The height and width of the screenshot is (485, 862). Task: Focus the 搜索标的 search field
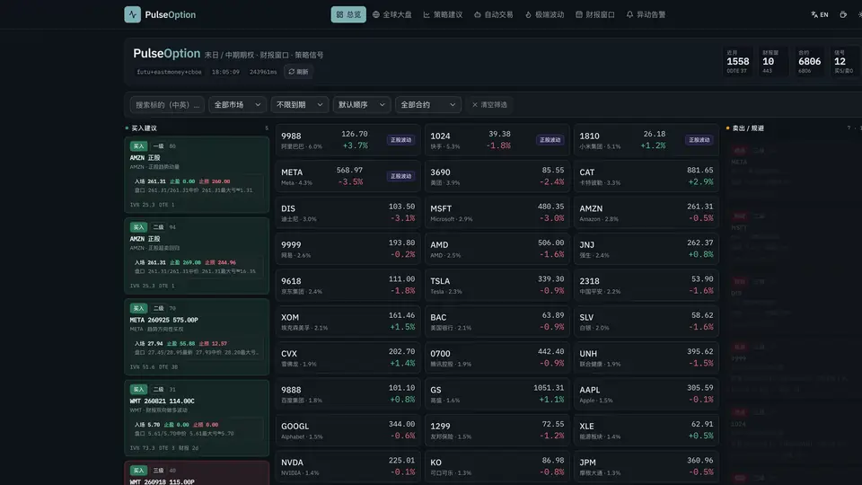click(x=167, y=104)
